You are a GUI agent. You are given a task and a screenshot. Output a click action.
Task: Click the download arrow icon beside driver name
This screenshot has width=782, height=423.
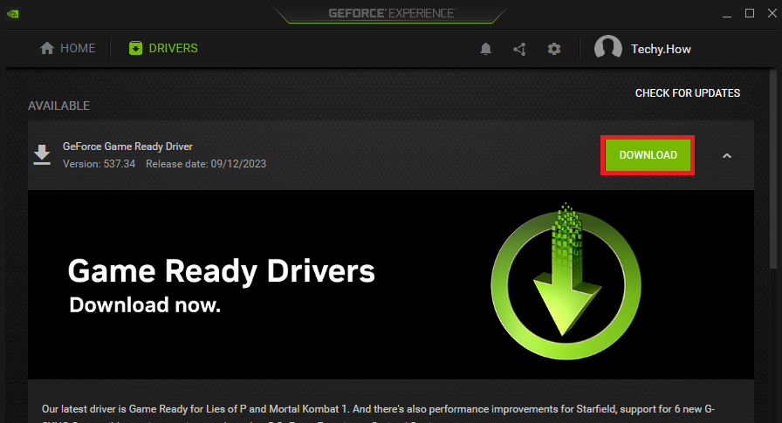(x=42, y=155)
